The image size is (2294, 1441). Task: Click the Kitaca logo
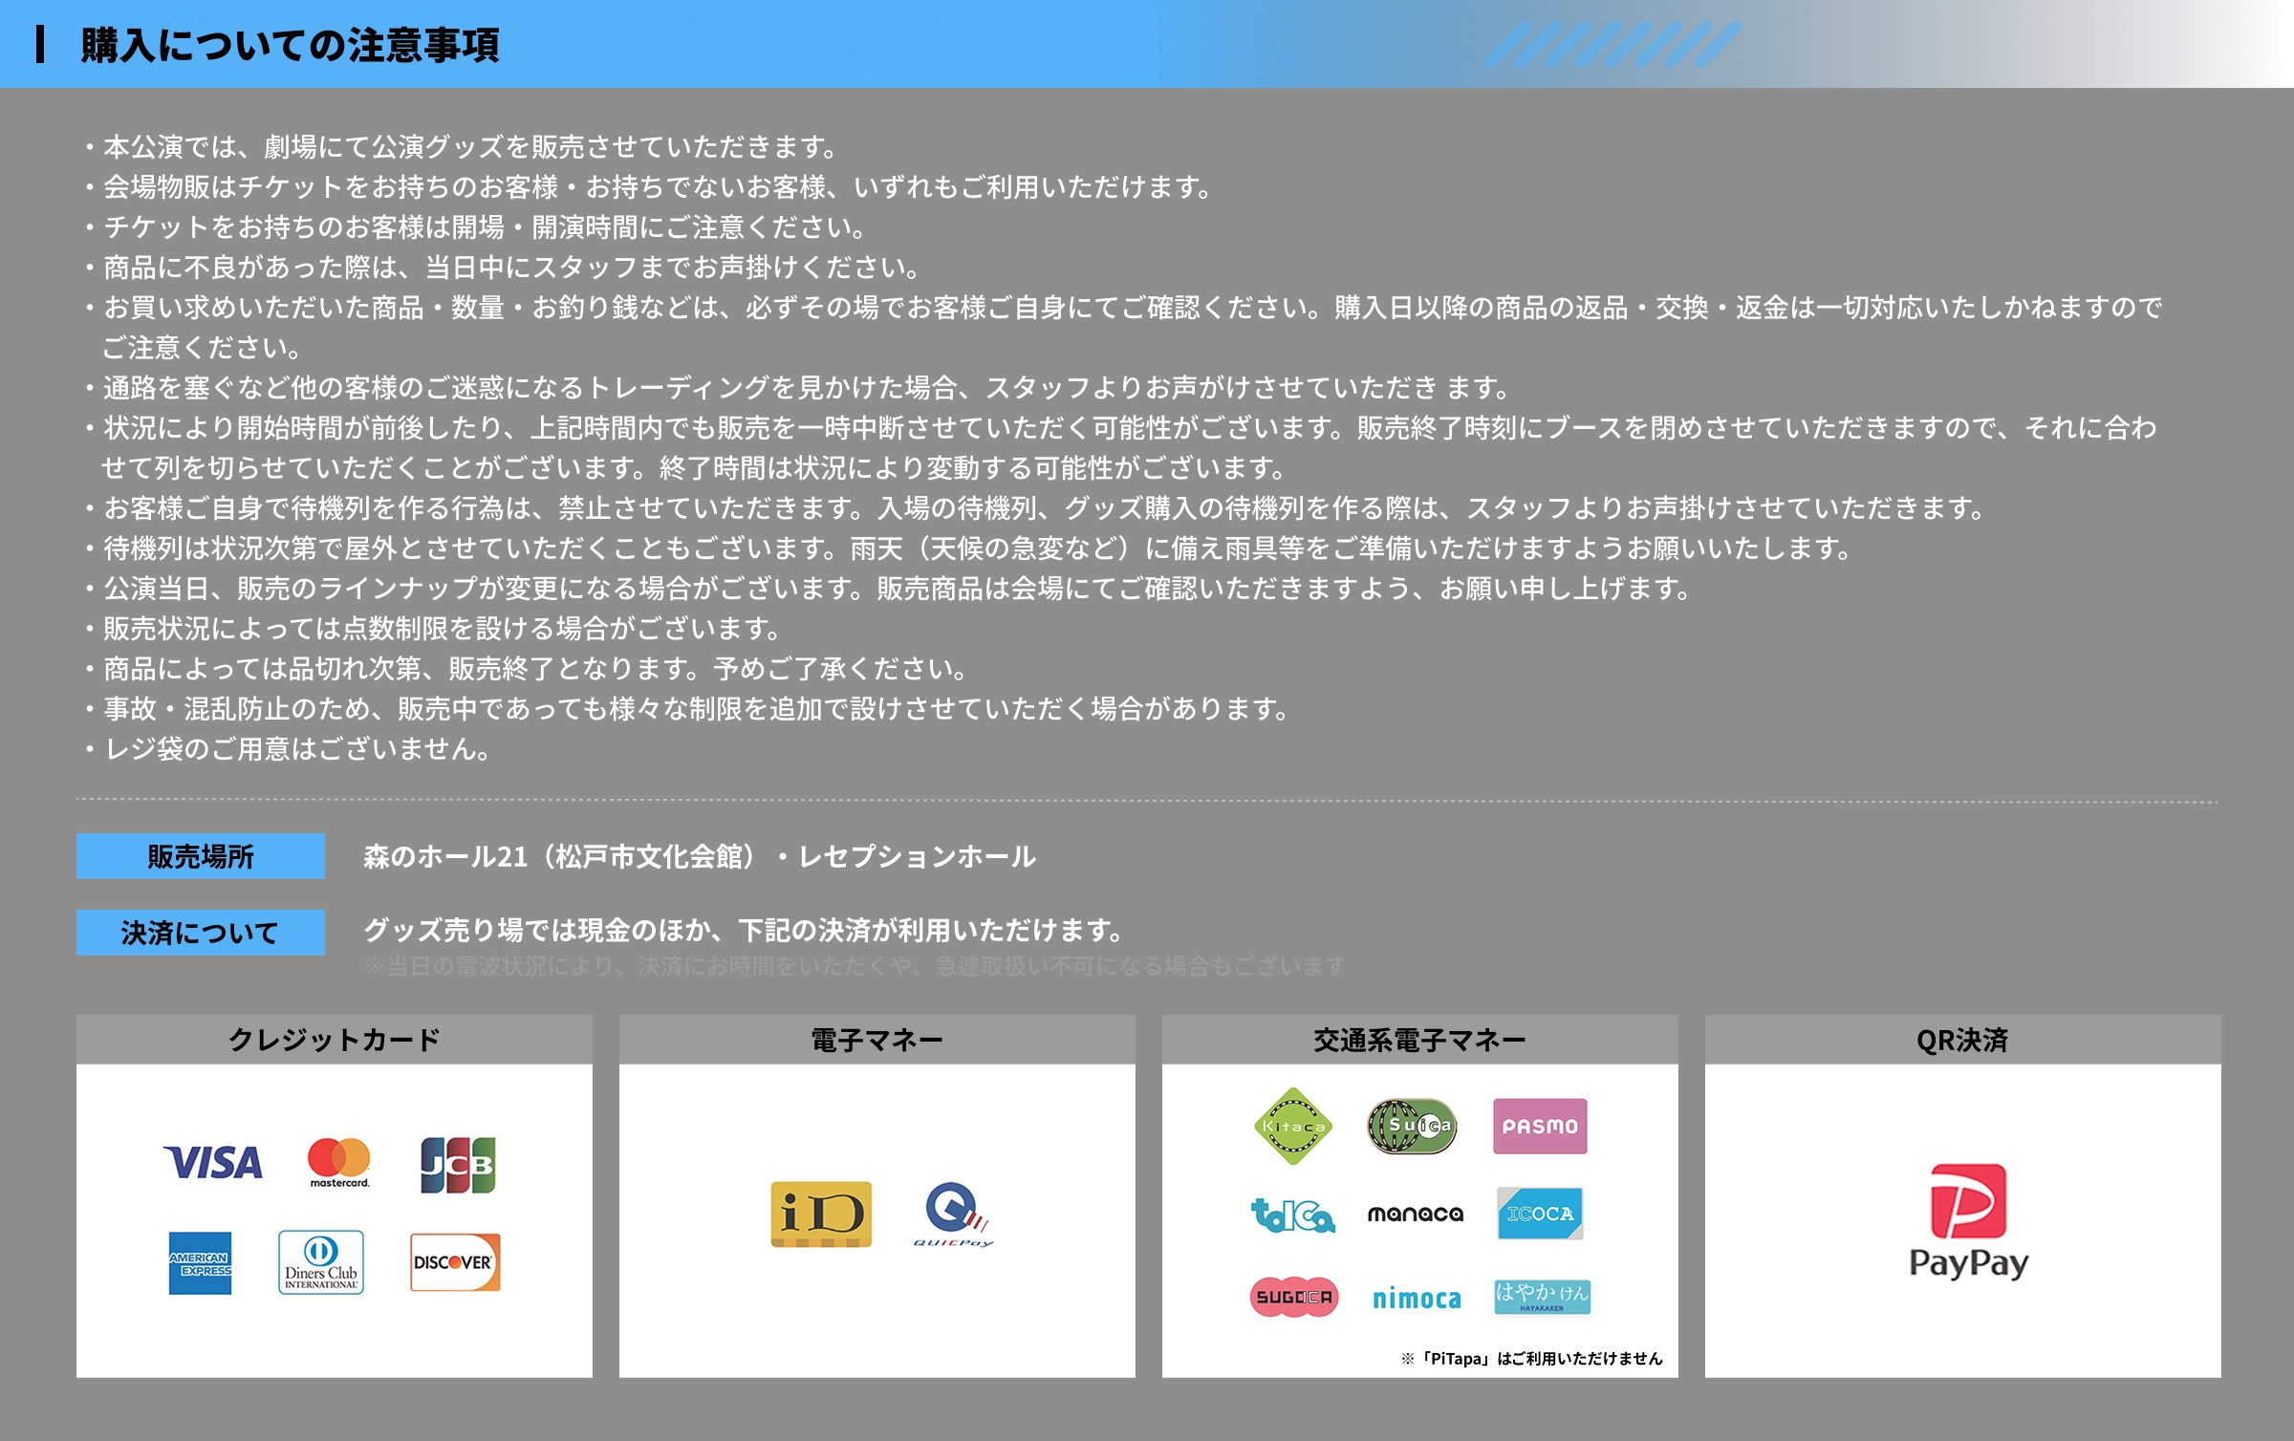(x=1292, y=1127)
